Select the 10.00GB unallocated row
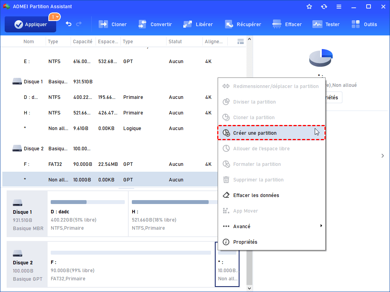 [110, 179]
